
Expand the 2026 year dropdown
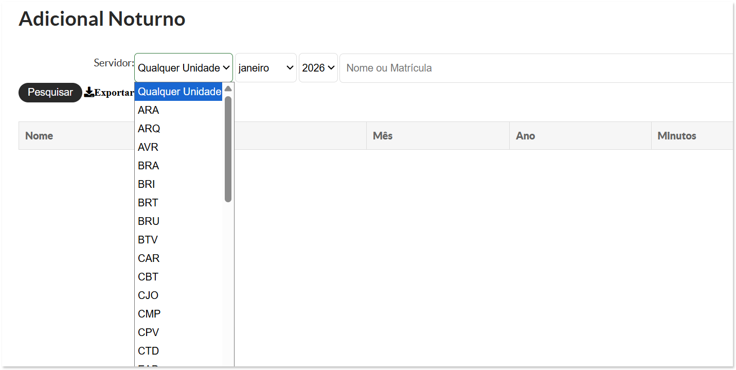pyautogui.click(x=318, y=68)
